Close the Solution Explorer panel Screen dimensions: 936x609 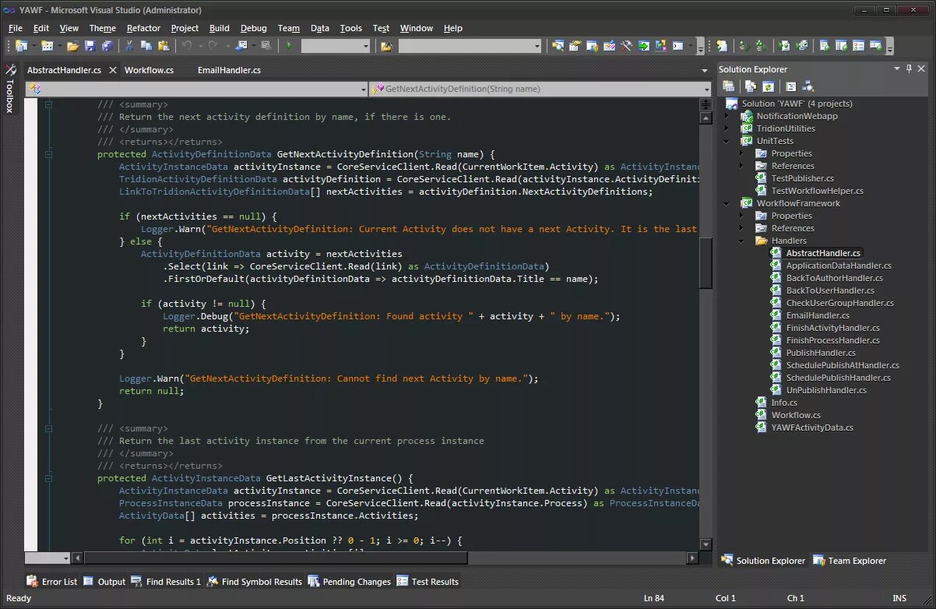(x=921, y=69)
